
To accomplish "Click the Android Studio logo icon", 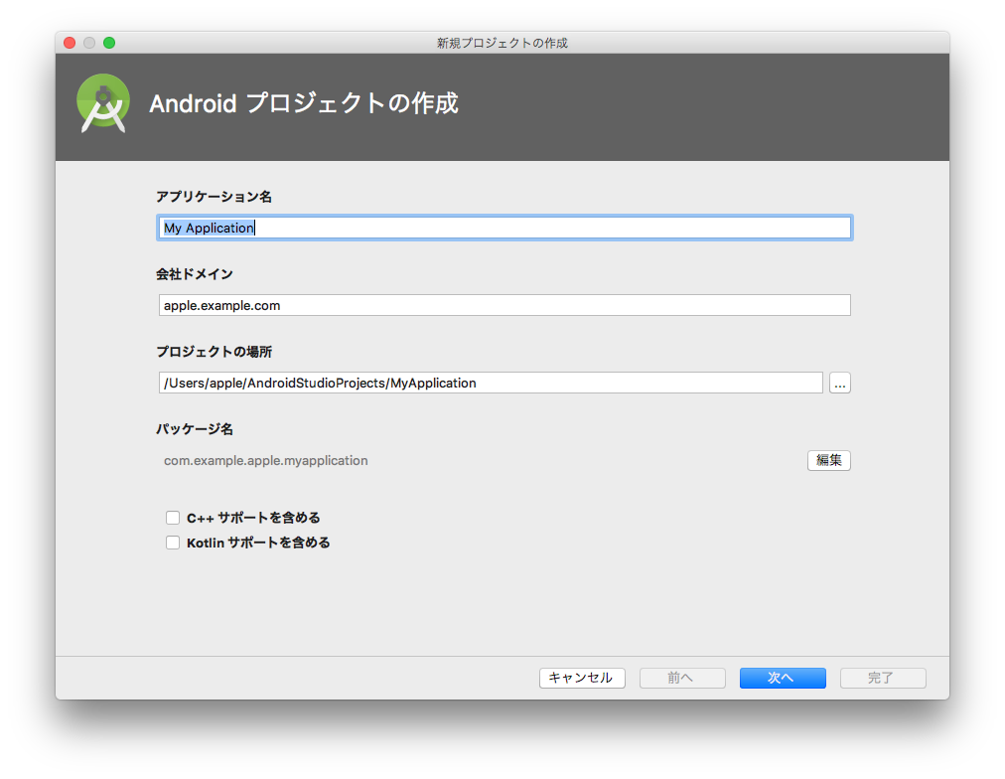I will point(103,103).
